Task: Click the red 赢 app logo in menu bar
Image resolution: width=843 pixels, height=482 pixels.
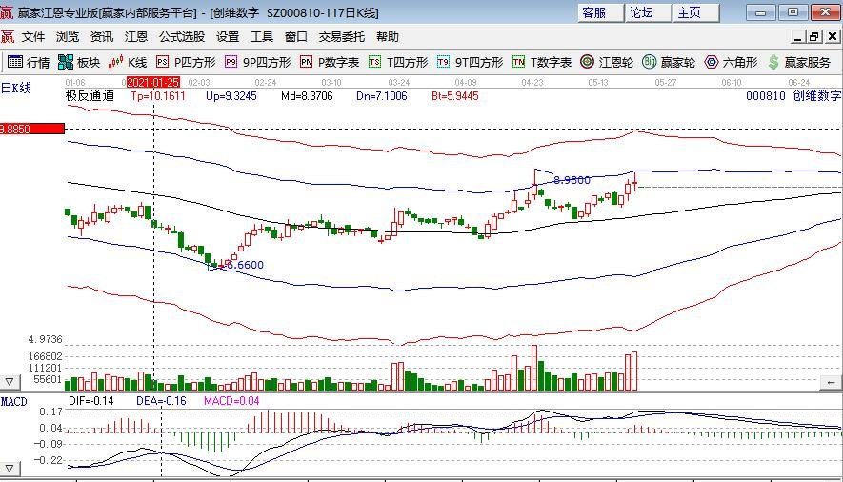Action: pos(8,36)
